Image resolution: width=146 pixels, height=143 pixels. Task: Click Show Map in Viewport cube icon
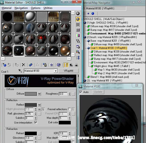click(59, 65)
